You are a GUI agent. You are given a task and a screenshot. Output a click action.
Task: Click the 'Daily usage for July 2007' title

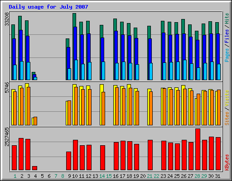point(48,7)
